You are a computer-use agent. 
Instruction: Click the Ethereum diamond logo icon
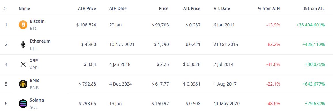click(23, 45)
